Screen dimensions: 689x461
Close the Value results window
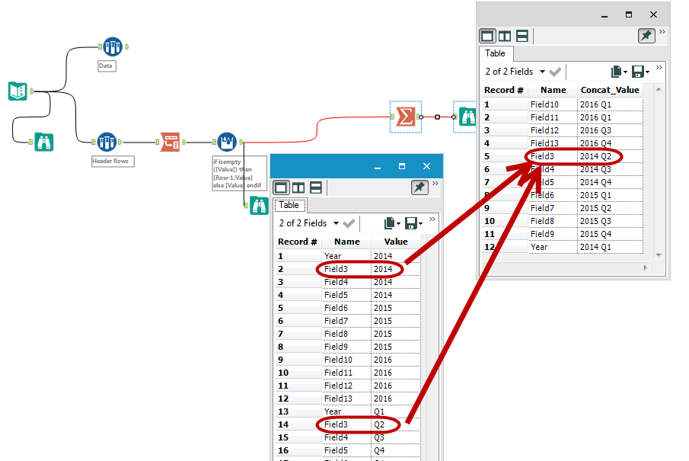coord(426,166)
